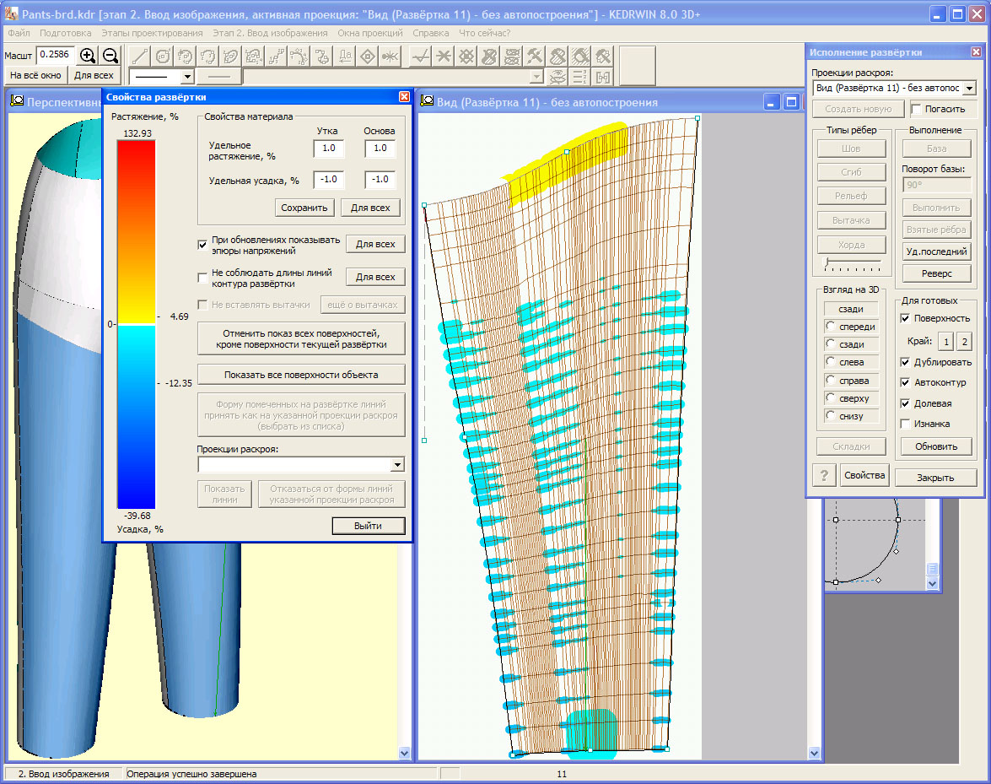Expand Проекции раскроя combo in Свойства развёртки

click(x=397, y=465)
